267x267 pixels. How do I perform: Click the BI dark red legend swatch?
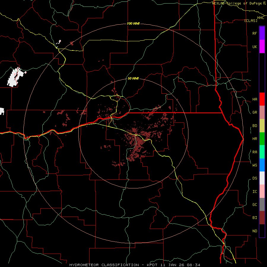click(x=262, y=218)
